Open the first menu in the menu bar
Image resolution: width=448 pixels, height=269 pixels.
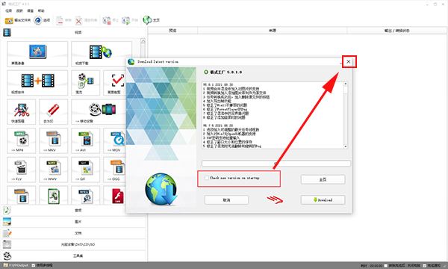[9, 10]
